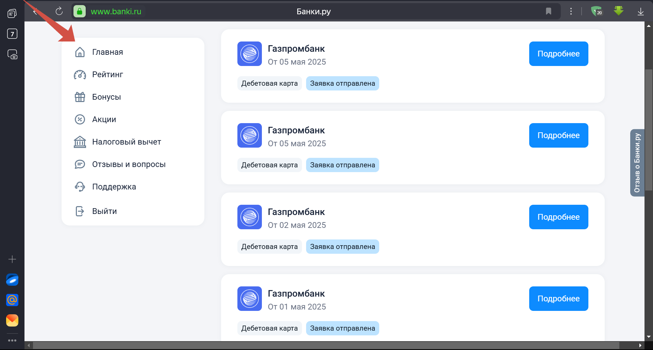This screenshot has width=653, height=350.
Task: Open the three-dot browser menu
Action: (571, 11)
